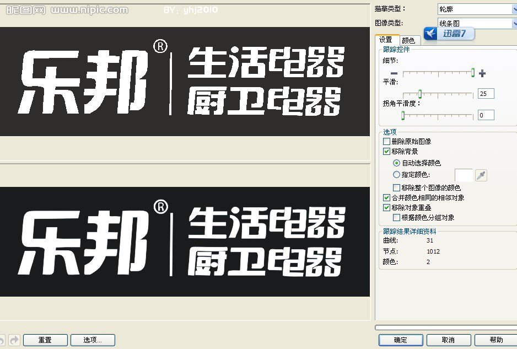Select the 自动选择颜色 radio button
This screenshot has height=349, width=517.
[397, 163]
